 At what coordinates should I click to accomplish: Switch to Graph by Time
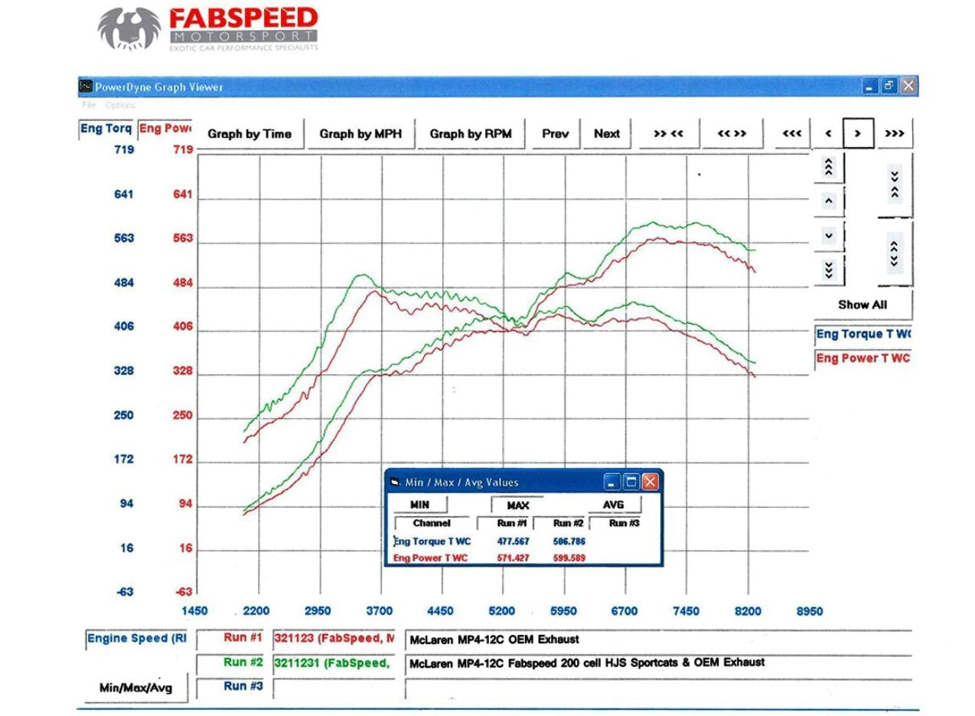click(249, 133)
